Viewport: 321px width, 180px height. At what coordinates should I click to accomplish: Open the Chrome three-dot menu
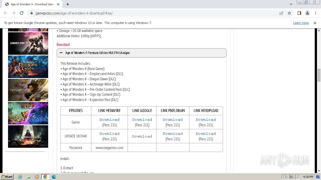pos(315,13)
